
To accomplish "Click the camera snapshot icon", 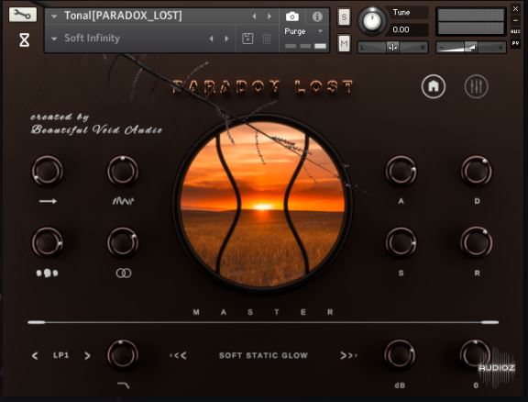I will [x=291, y=17].
